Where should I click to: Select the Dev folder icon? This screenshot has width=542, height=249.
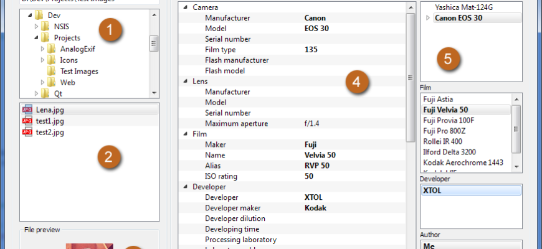[39, 15]
